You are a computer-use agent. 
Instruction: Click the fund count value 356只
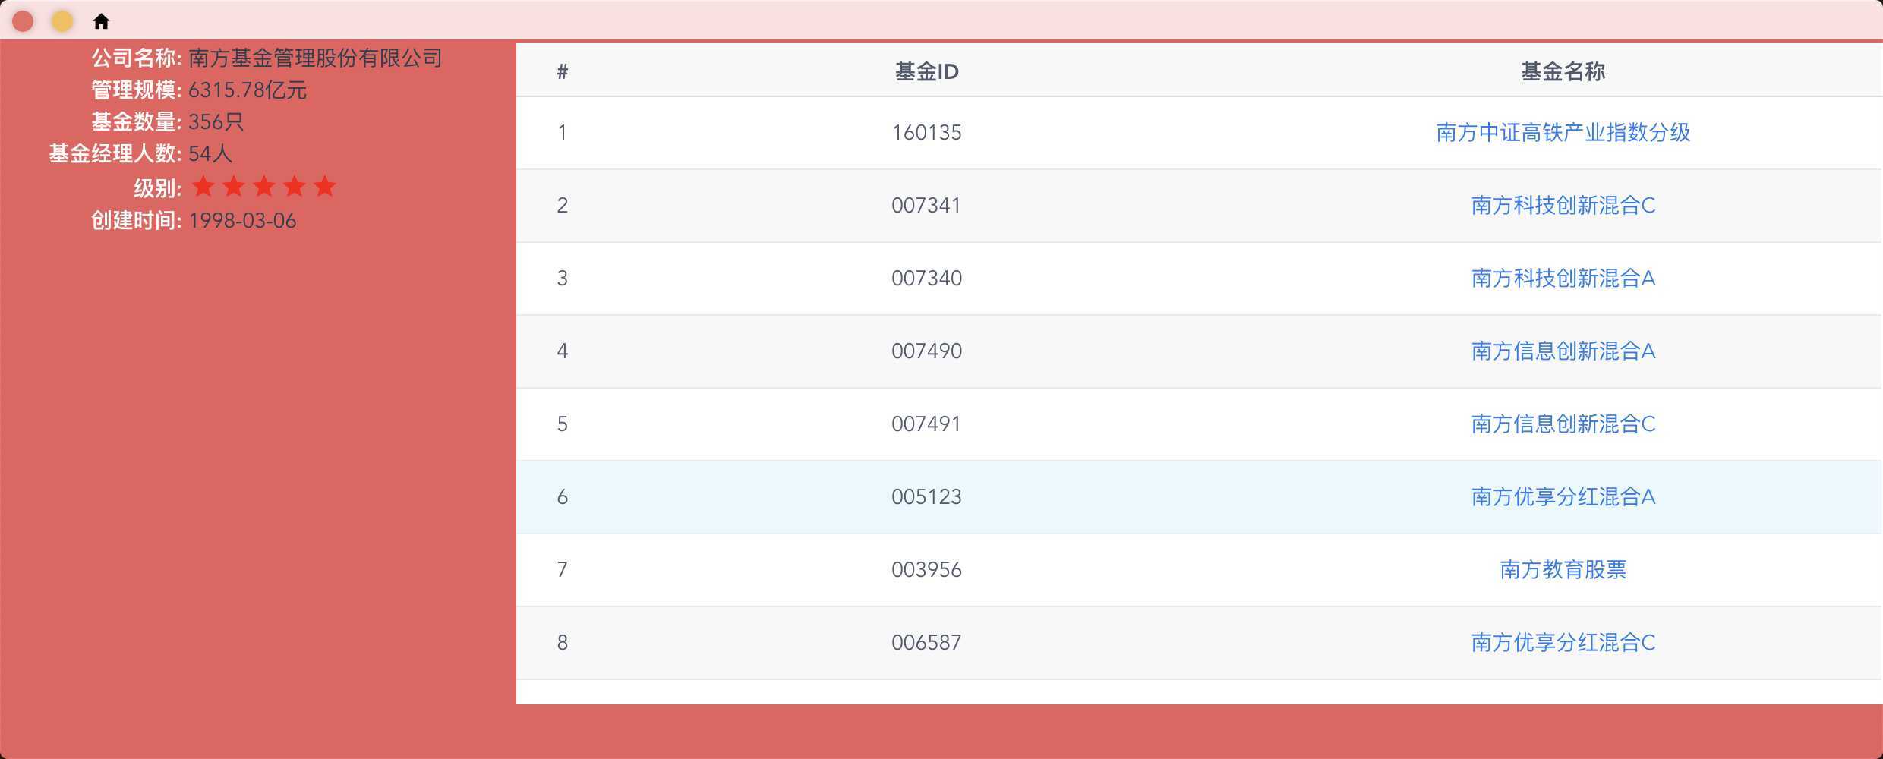[x=216, y=122]
